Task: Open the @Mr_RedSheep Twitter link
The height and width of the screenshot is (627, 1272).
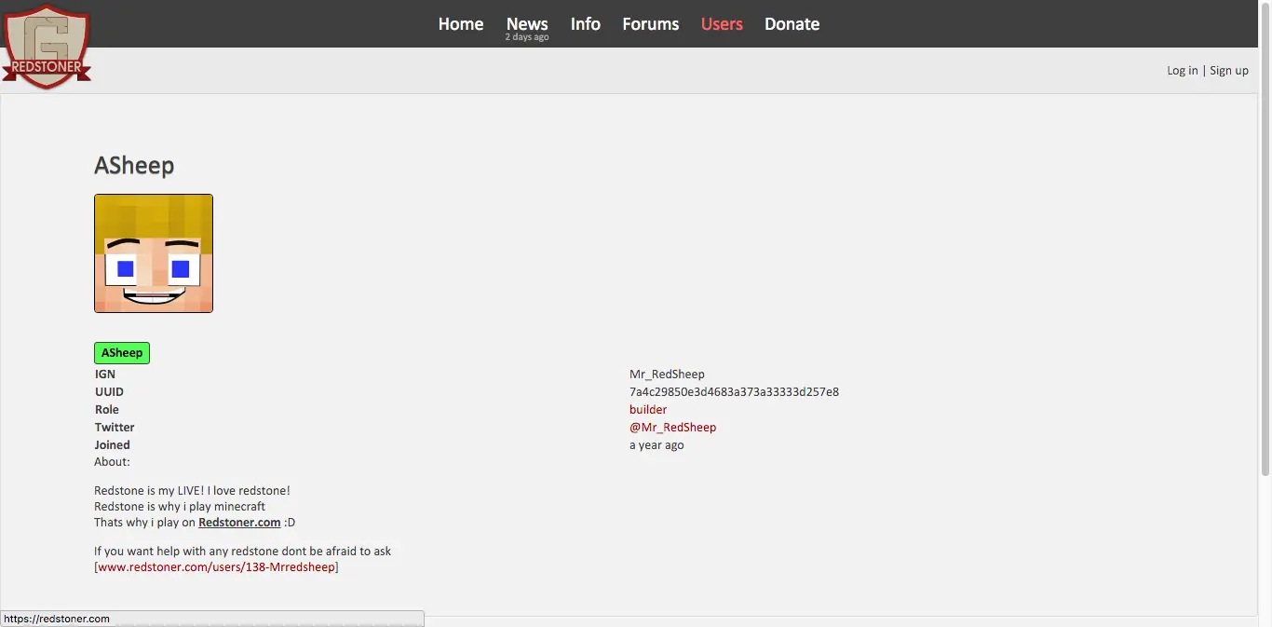Action: [x=672, y=428]
